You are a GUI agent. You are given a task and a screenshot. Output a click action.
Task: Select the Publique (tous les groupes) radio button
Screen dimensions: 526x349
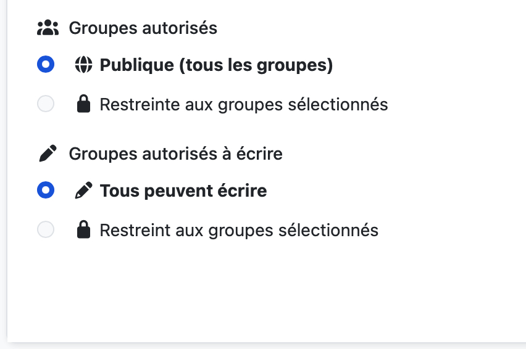(46, 65)
